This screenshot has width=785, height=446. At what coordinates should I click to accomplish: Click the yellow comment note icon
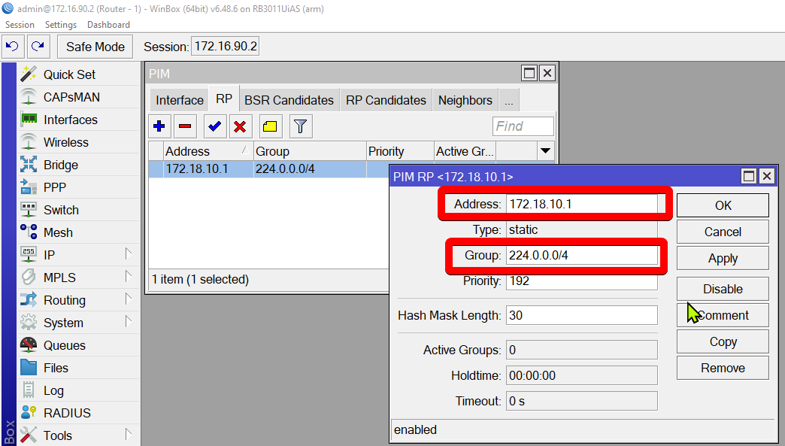[x=271, y=126]
